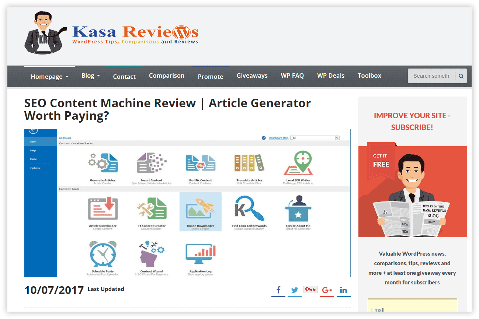Open the Schedule Posts uploader
The width and height of the screenshot is (479, 319).
point(103,257)
